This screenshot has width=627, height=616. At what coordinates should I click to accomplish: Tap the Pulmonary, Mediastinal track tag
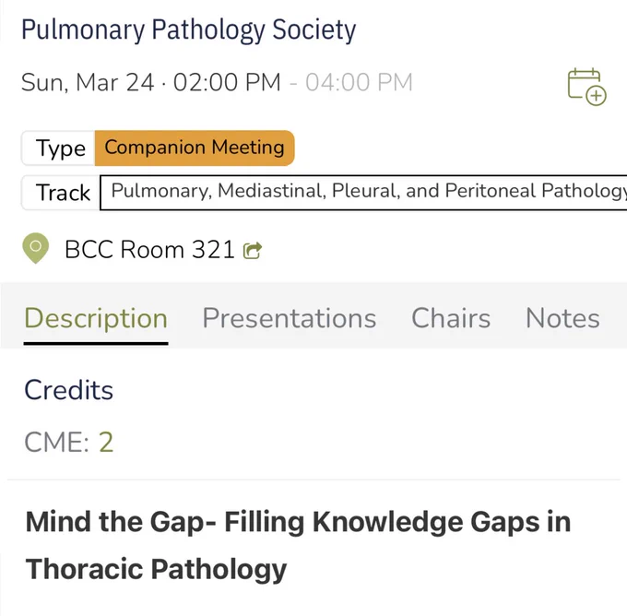click(x=363, y=192)
